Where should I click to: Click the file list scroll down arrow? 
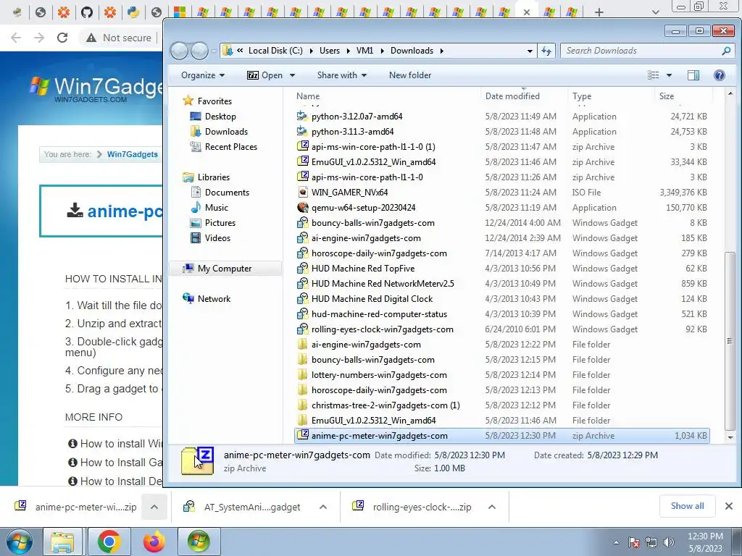point(730,437)
